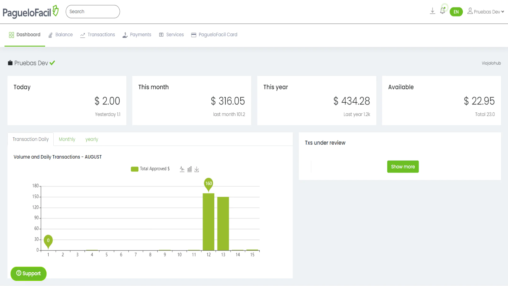Click the green verified checkmark
This screenshot has width=508, height=286.
coord(52,63)
